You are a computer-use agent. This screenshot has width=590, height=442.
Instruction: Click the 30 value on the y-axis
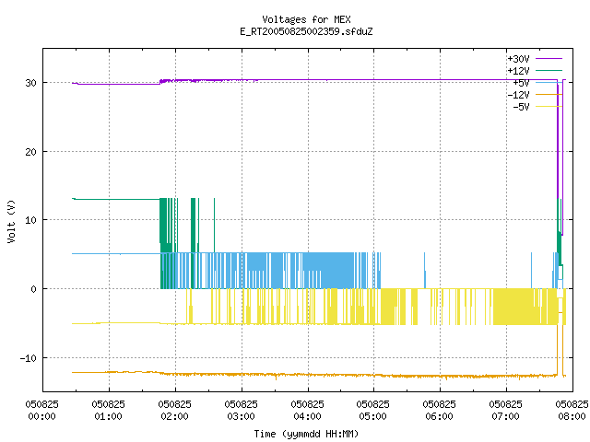point(30,83)
